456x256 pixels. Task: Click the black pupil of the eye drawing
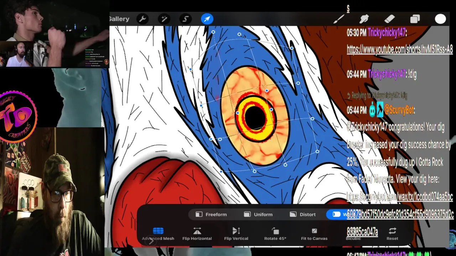click(x=255, y=118)
